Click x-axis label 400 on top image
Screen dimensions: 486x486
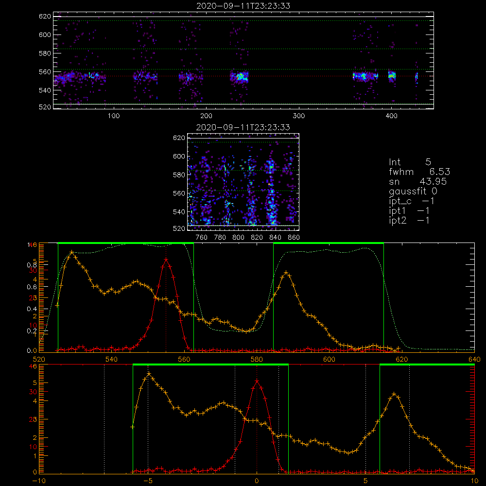(x=391, y=116)
